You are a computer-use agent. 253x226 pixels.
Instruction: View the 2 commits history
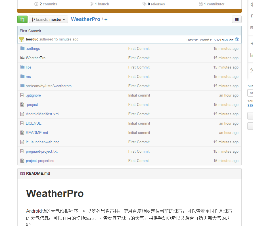pos(46,4)
